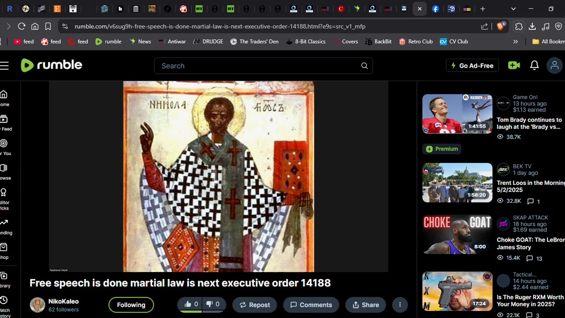Go to the Rumble logo homepage
Screen dimensions: 565x318
51,65
